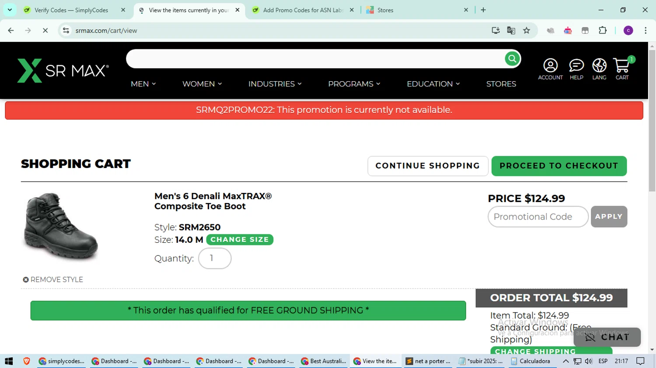Expand the INDUSTRIES menu
This screenshot has width=656, height=368.
(275, 84)
